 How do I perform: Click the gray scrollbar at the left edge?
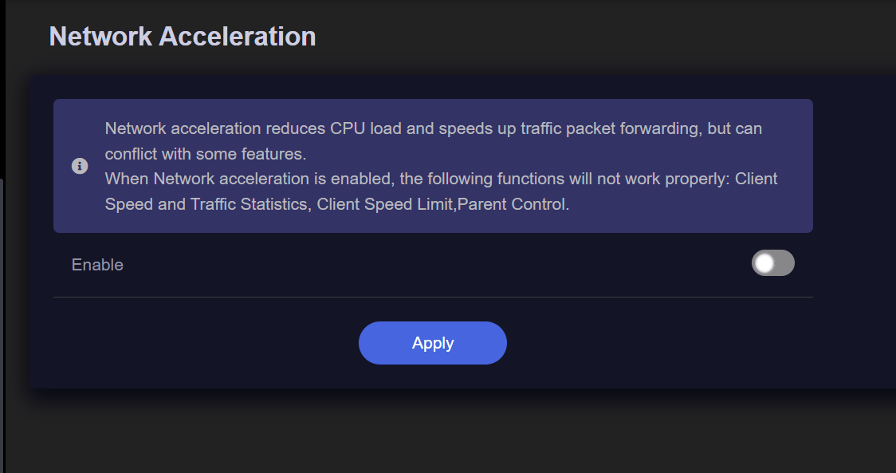coord(2,319)
